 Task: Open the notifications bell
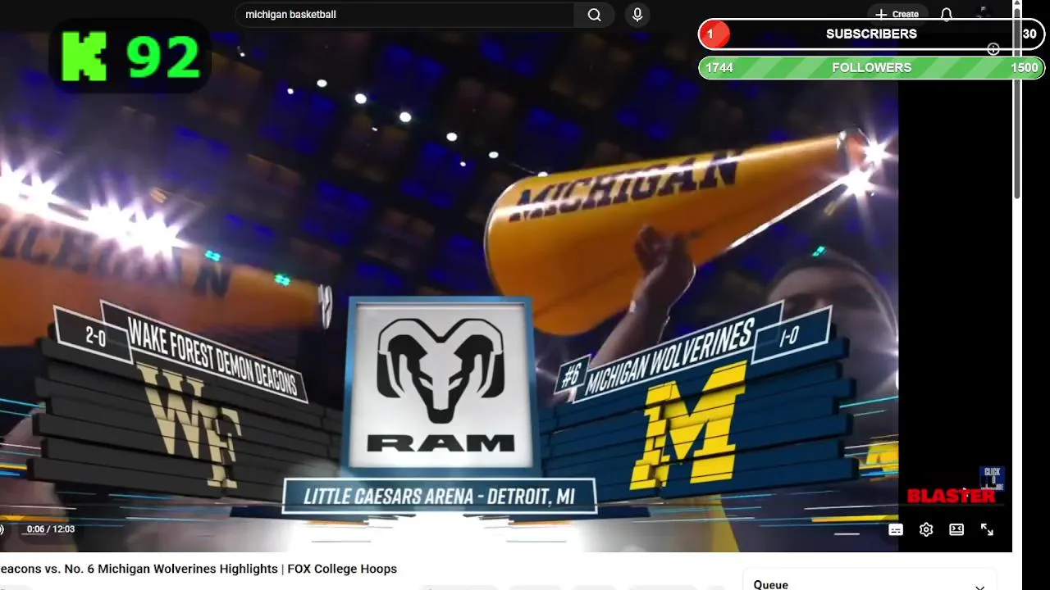pyautogui.click(x=946, y=14)
